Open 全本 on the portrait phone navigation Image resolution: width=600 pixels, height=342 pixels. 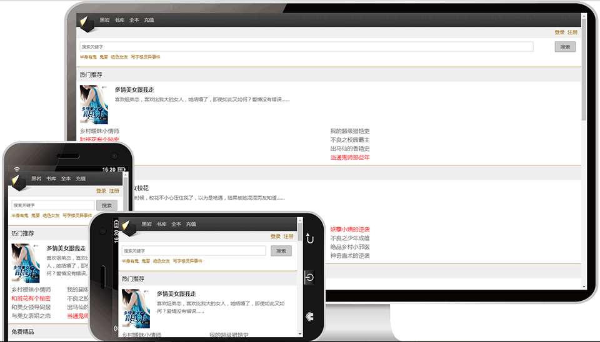pyautogui.click(x=66, y=178)
